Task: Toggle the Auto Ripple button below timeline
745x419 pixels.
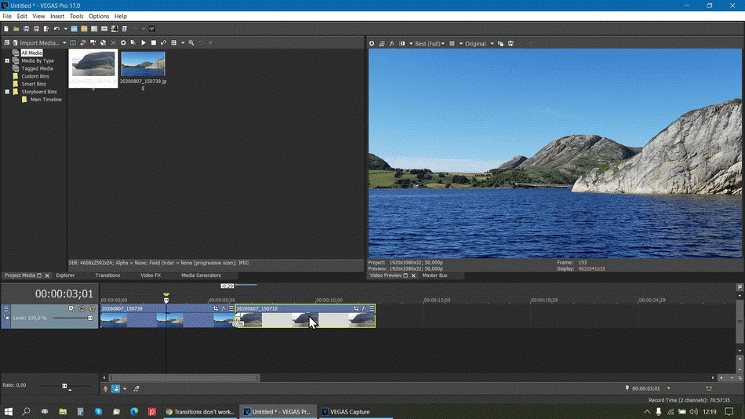Action: tap(116, 388)
